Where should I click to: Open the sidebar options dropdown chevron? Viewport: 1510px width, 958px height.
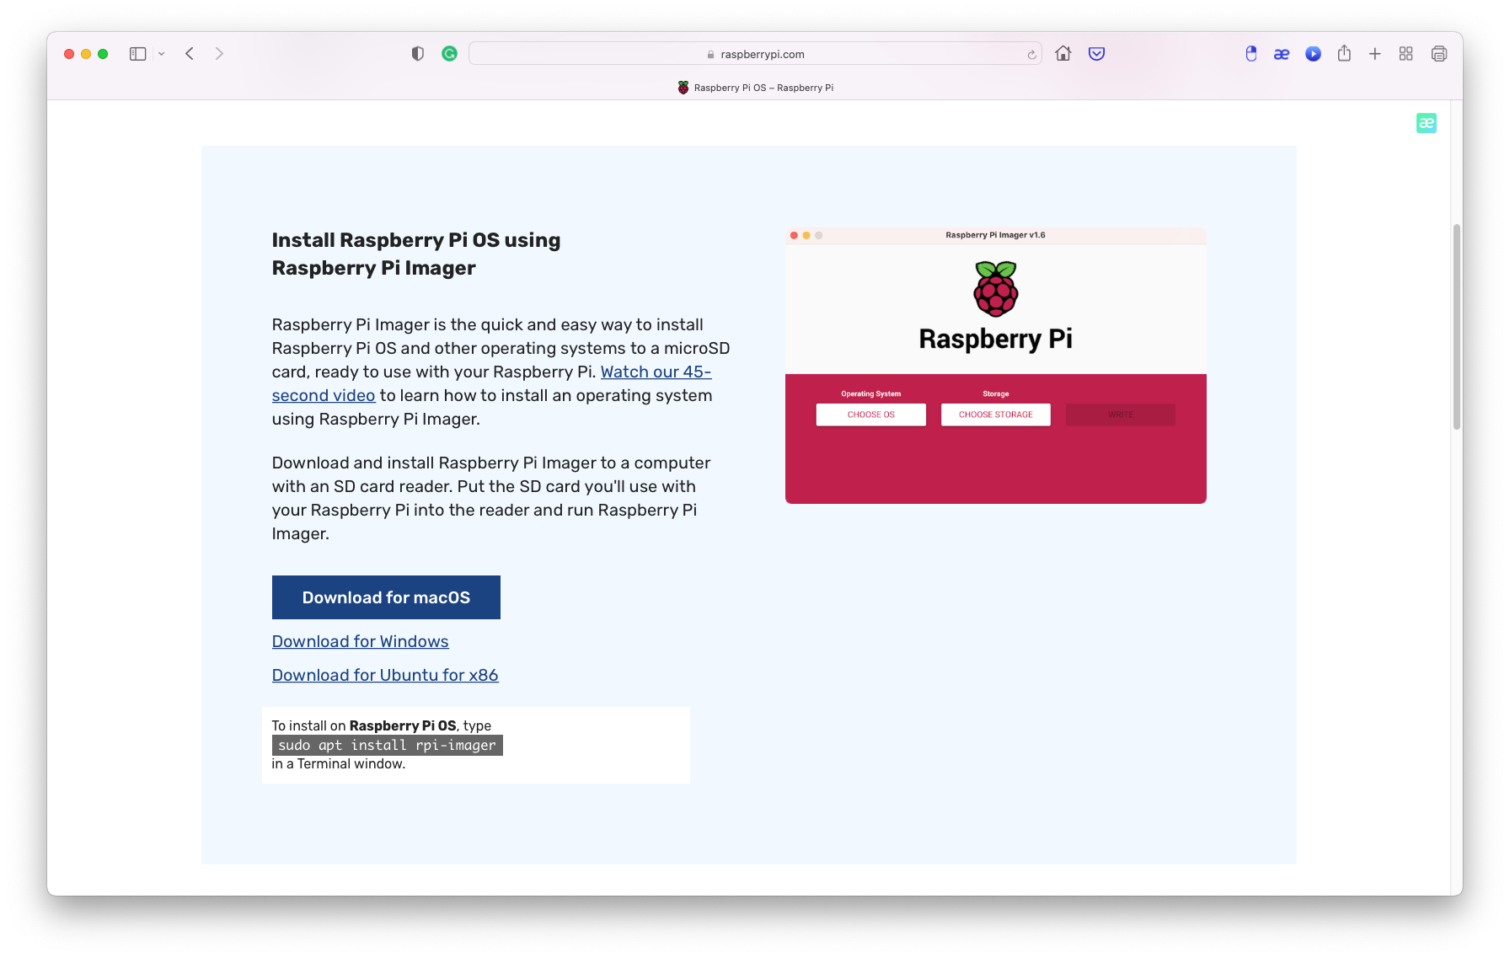(x=161, y=54)
